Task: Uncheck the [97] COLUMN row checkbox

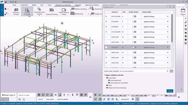Action: tap(106, 16)
